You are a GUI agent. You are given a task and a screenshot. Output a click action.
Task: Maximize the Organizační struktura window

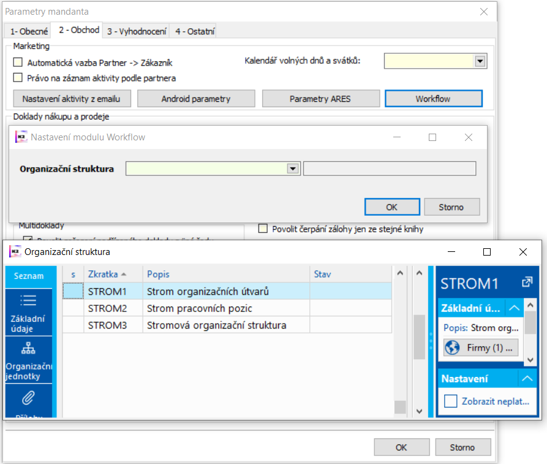pos(487,252)
